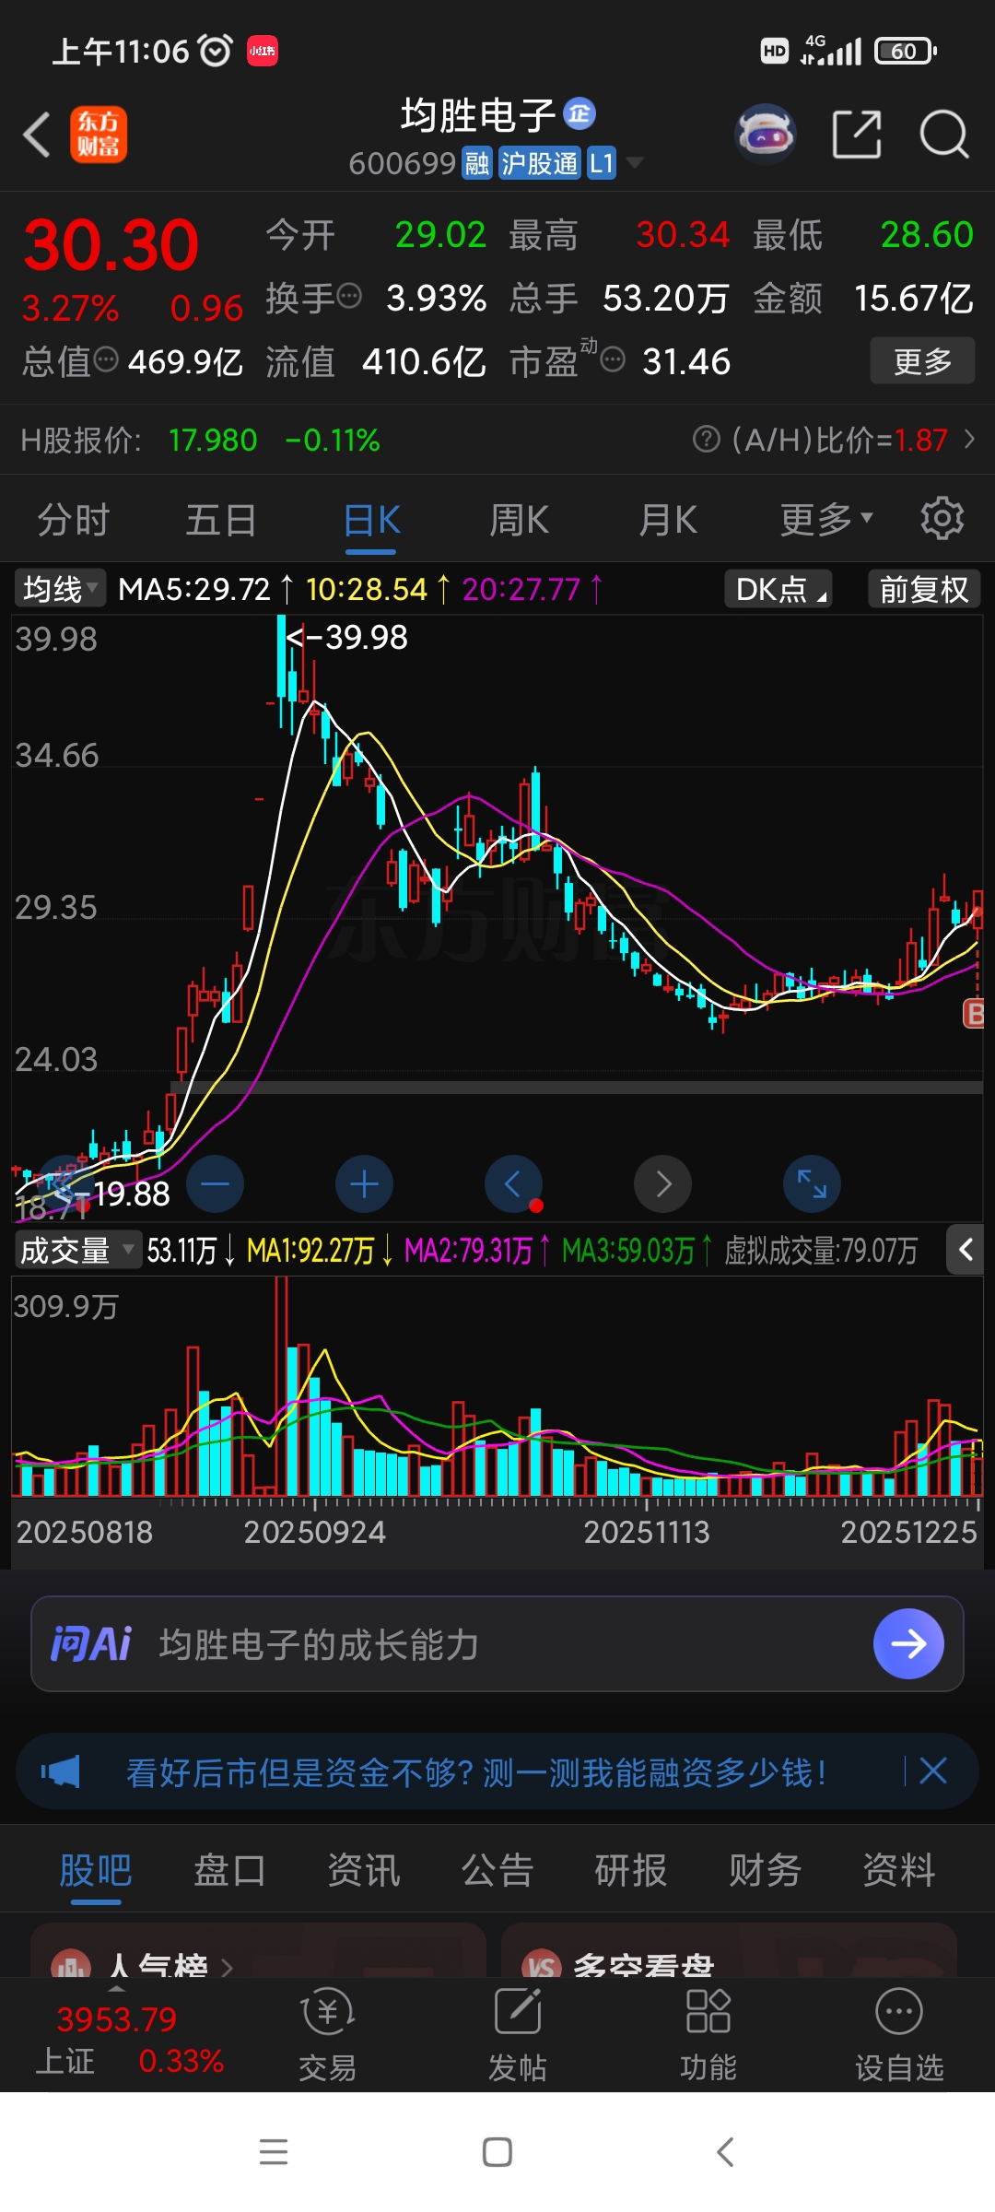Open the 均线 indicator dropdown

click(60, 589)
